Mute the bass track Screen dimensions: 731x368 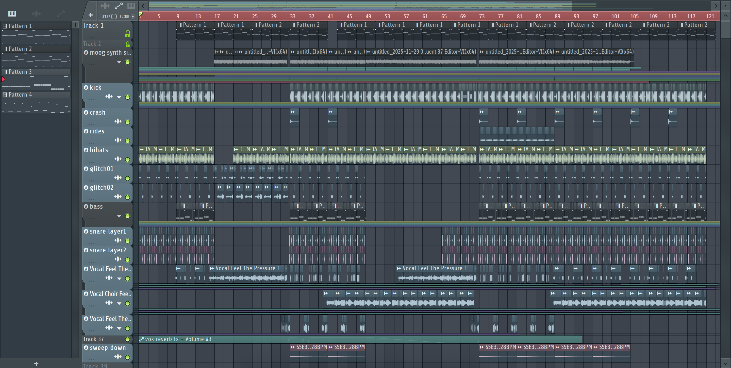[128, 216]
